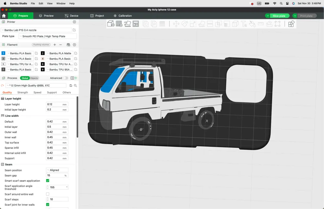The width and height of the screenshot is (324, 209).
Task: Click the Add plate grid icon
Action: point(119,24)
